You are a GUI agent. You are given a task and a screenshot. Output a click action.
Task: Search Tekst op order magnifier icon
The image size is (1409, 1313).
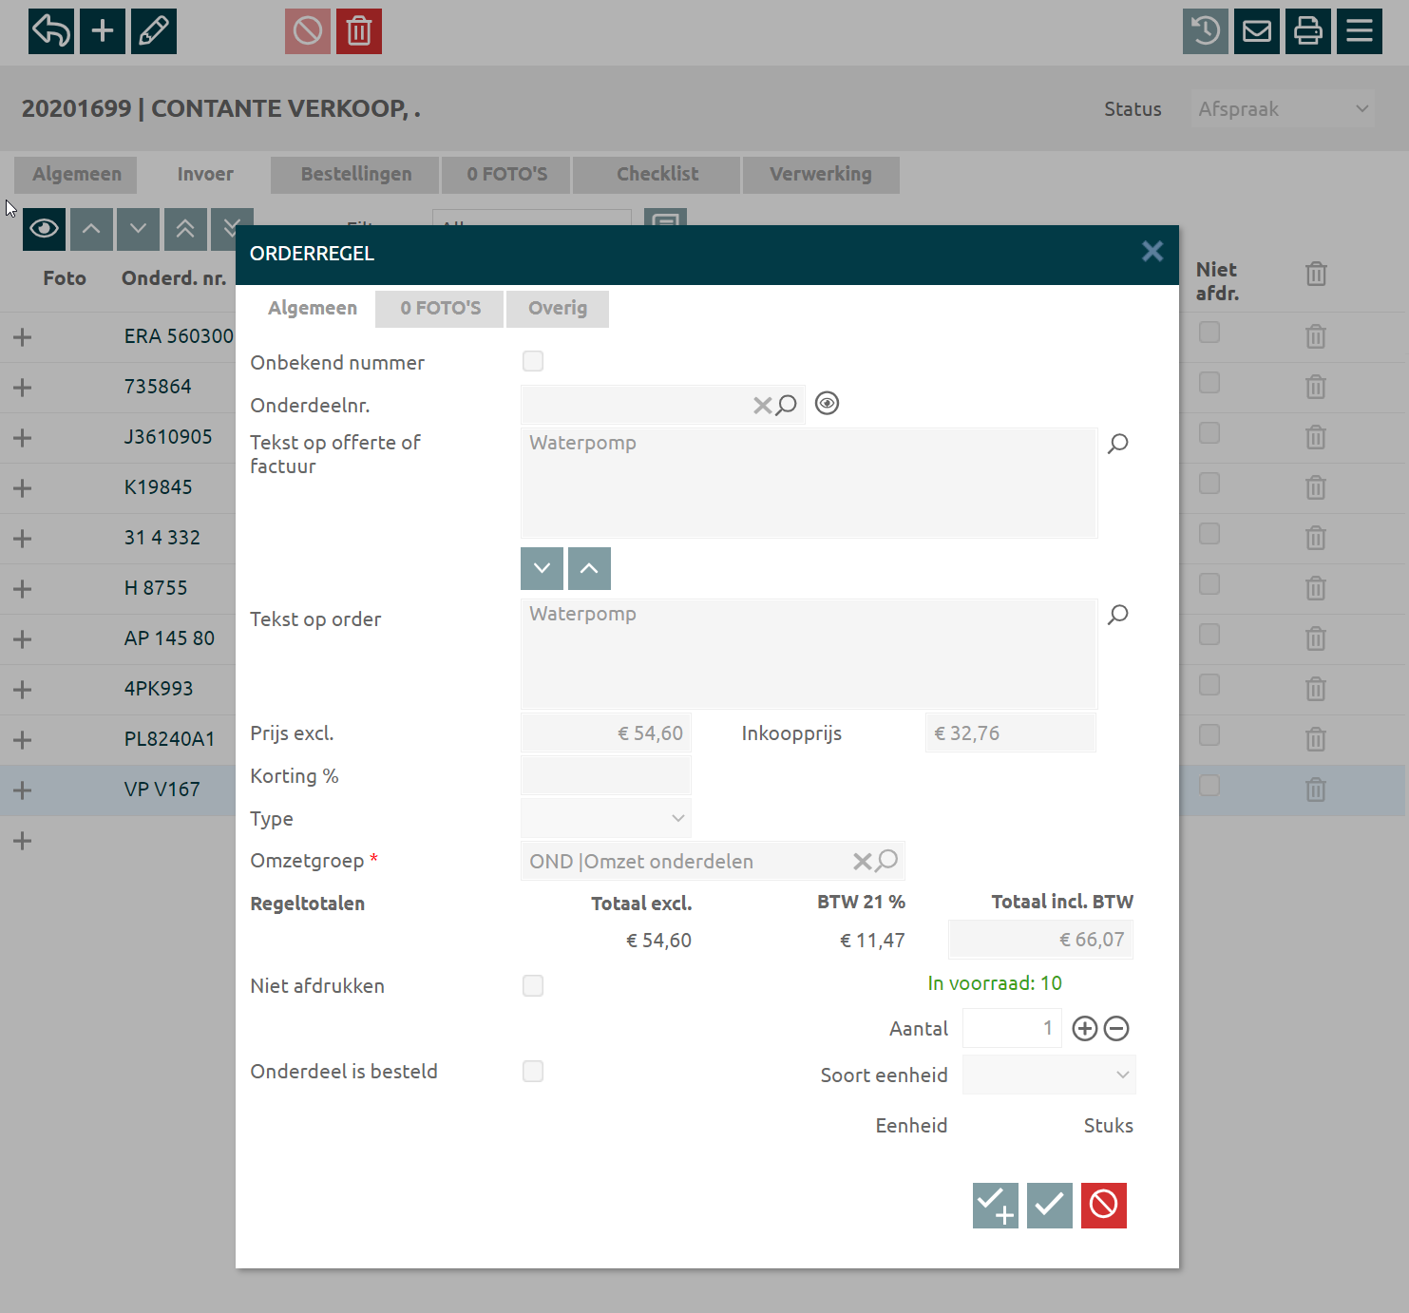(x=1118, y=615)
